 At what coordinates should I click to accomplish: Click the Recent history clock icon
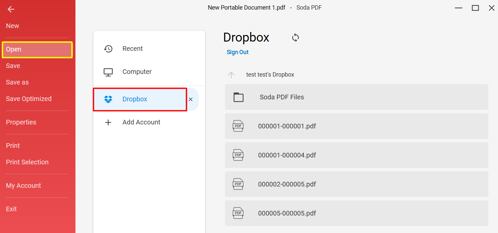[x=108, y=49]
